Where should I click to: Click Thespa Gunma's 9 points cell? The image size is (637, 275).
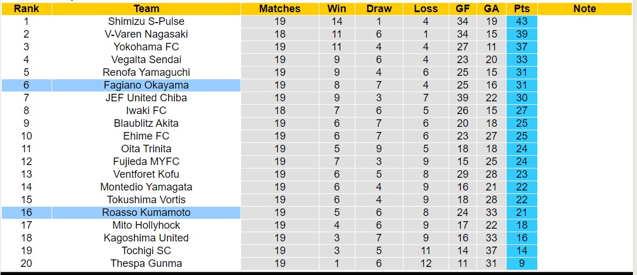pyautogui.click(x=521, y=263)
